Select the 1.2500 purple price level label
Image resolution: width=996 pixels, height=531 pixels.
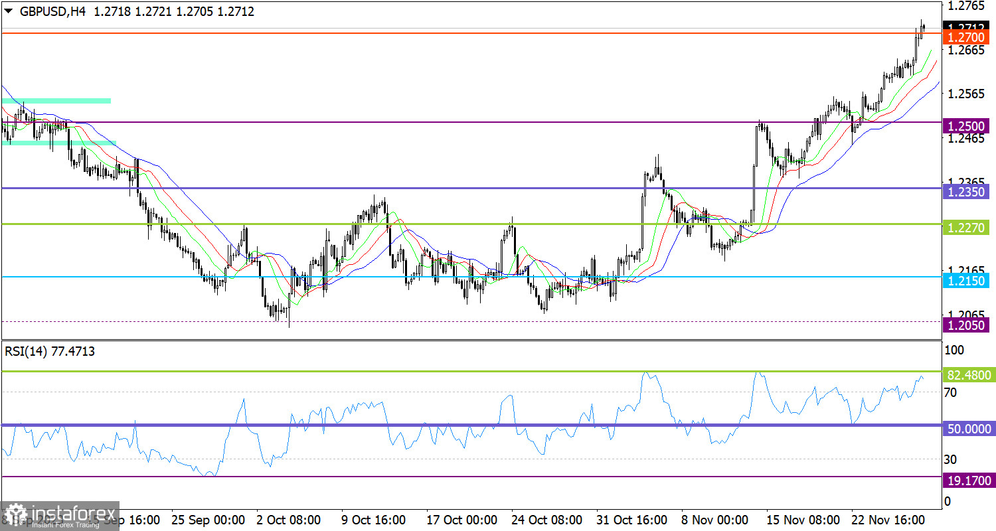965,126
